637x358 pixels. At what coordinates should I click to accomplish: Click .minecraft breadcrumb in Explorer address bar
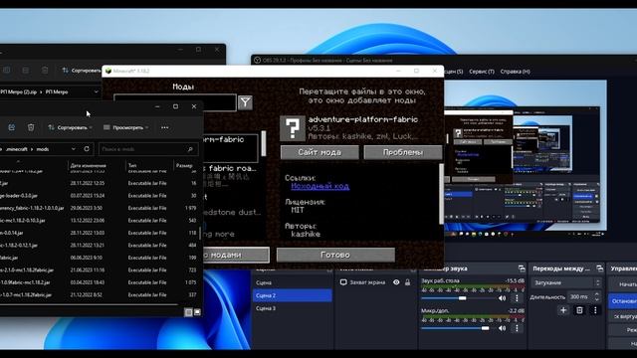[16, 149]
